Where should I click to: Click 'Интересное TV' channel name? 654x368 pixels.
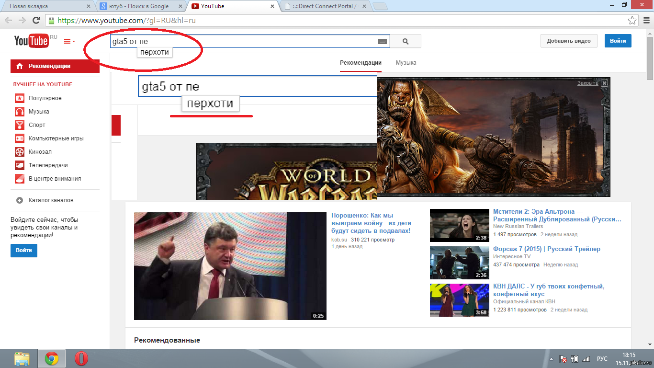(512, 256)
